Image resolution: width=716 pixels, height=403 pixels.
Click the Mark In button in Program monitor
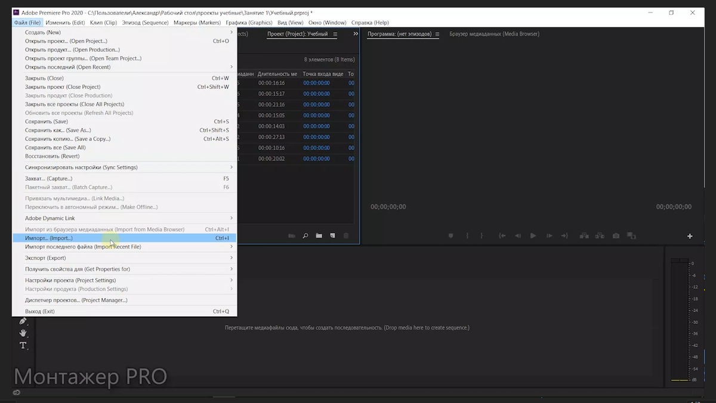click(468, 236)
